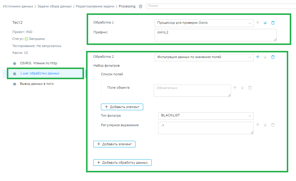Select the Вывод данных в логи step
The image size is (296, 181).
pyautogui.click(x=37, y=84)
